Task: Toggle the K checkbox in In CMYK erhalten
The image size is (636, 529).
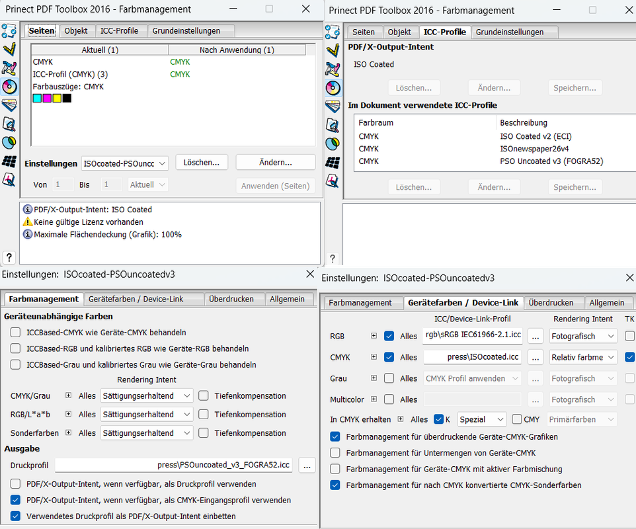Action: pyautogui.click(x=438, y=419)
